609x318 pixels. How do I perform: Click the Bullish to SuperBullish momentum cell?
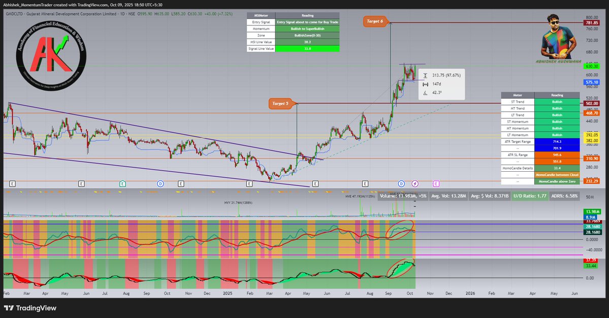pos(307,29)
